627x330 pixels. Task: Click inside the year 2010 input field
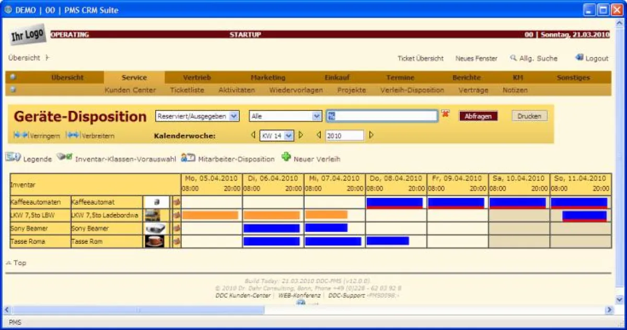tap(345, 135)
